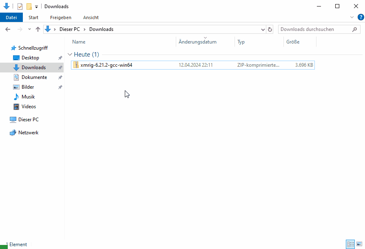365x249 pixels.
Task: Click the Downloads window title icon
Action: click(x=7, y=6)
